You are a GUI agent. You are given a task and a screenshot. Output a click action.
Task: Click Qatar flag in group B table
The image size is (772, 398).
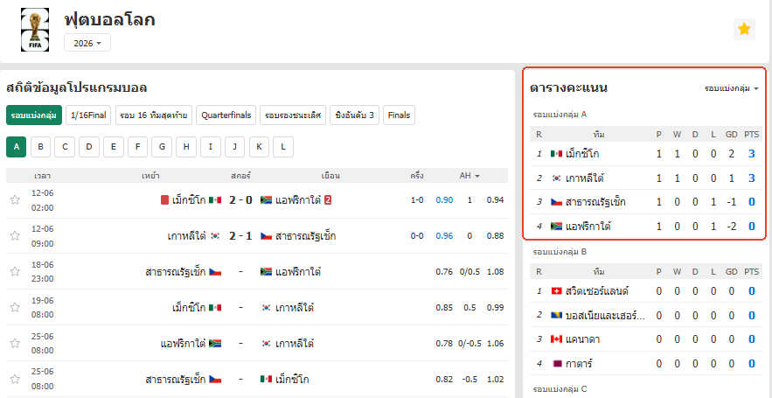pos(557,364)
